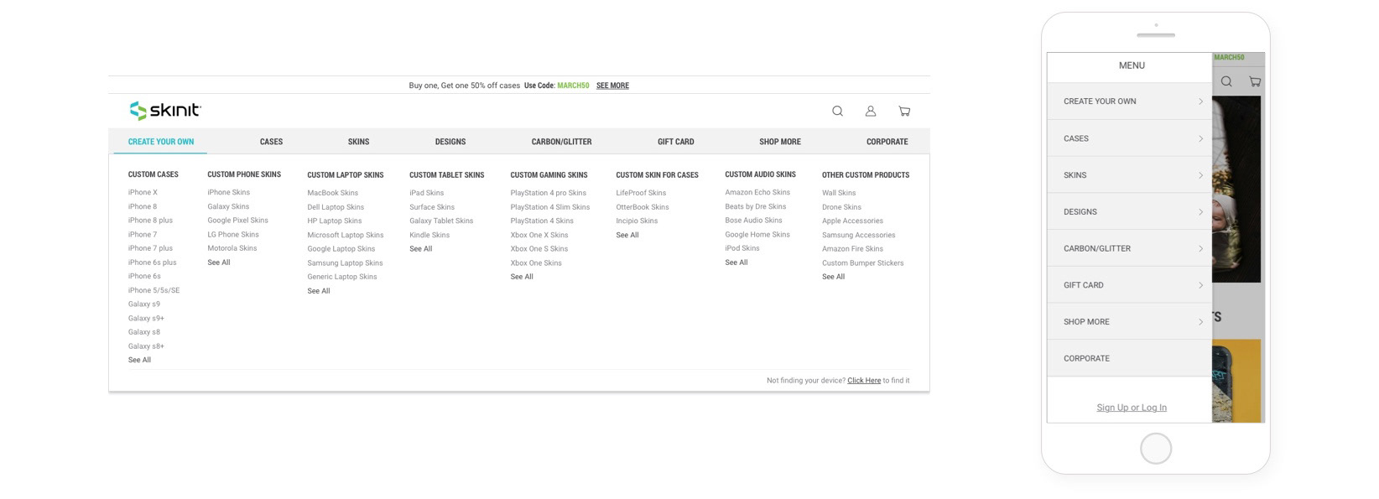Image resolution: width=1379 pixels, height=499 pixels.
Task: Open DESIGNS in desktop navigation bar
Action: click(450, 142)
